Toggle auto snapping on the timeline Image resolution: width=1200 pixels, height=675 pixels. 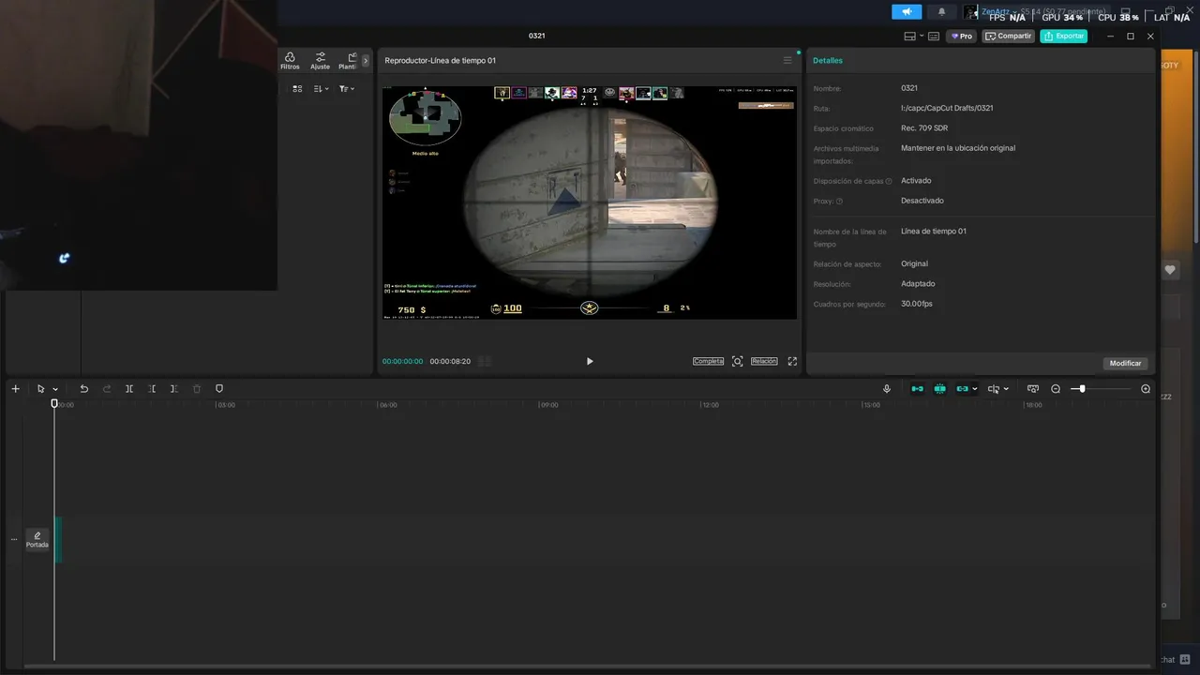939,388
